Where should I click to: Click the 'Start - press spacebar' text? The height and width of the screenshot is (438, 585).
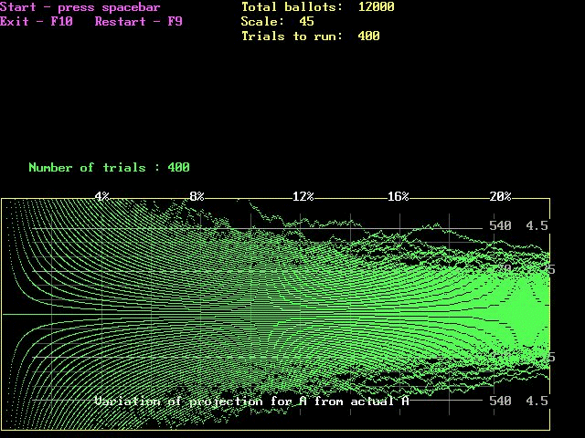[80, 7]
